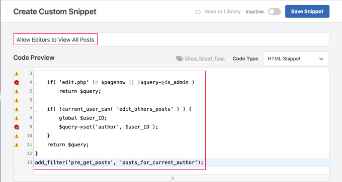Click the warning icon on code line 6
This screenshot has width=342, height=182.
pos(17,100)
